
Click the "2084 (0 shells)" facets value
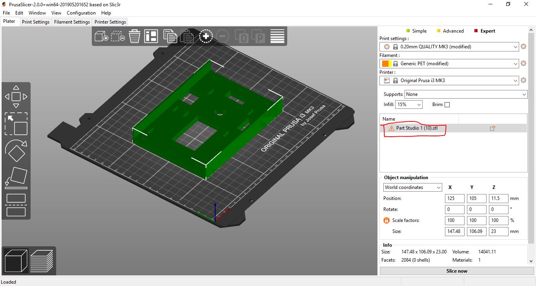416,260
